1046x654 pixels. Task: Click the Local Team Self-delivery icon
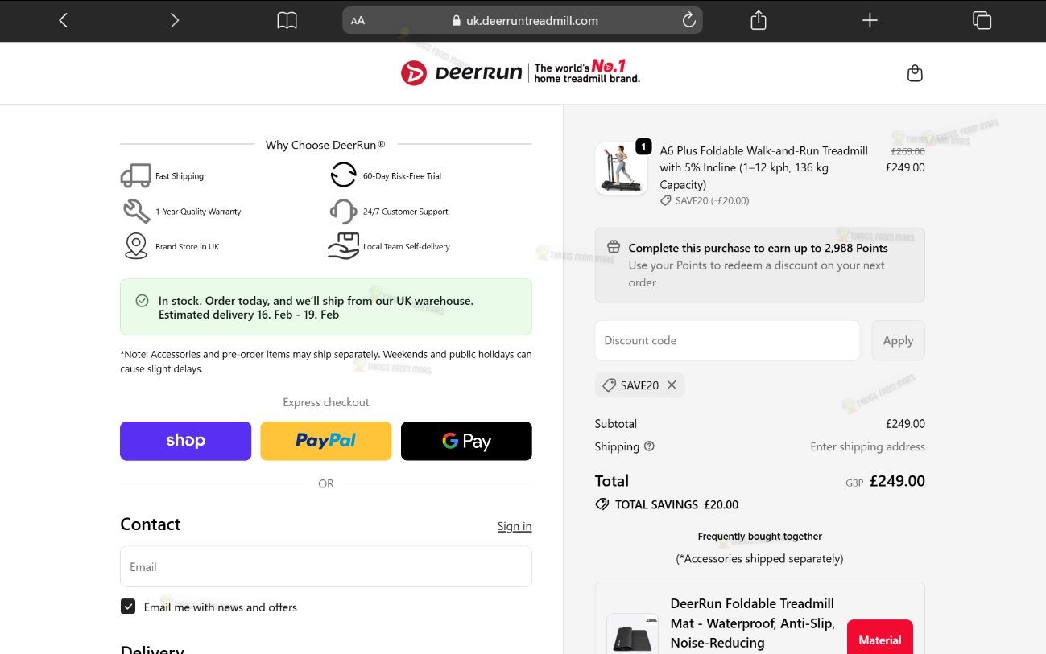pos(343,246)
